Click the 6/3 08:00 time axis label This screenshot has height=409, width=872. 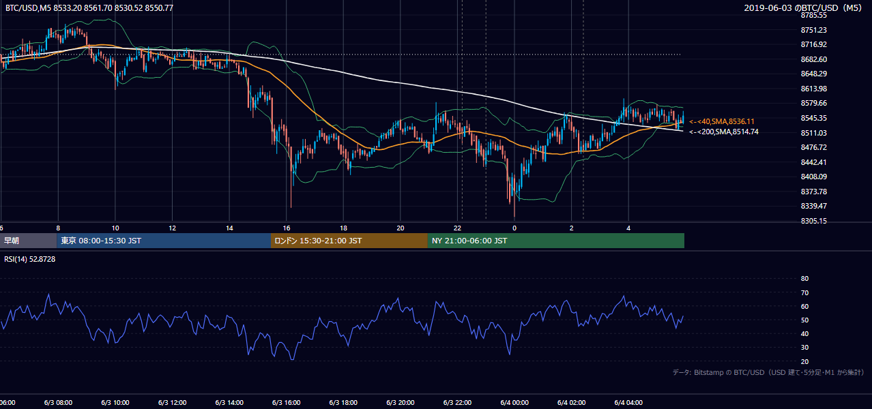(x=58, y=403)
